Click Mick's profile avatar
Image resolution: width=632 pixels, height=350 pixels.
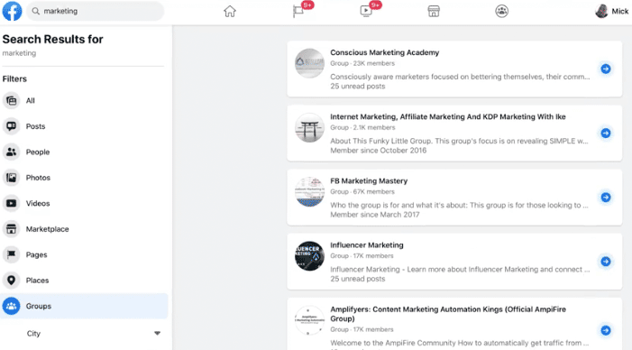[x=601, y=12]
